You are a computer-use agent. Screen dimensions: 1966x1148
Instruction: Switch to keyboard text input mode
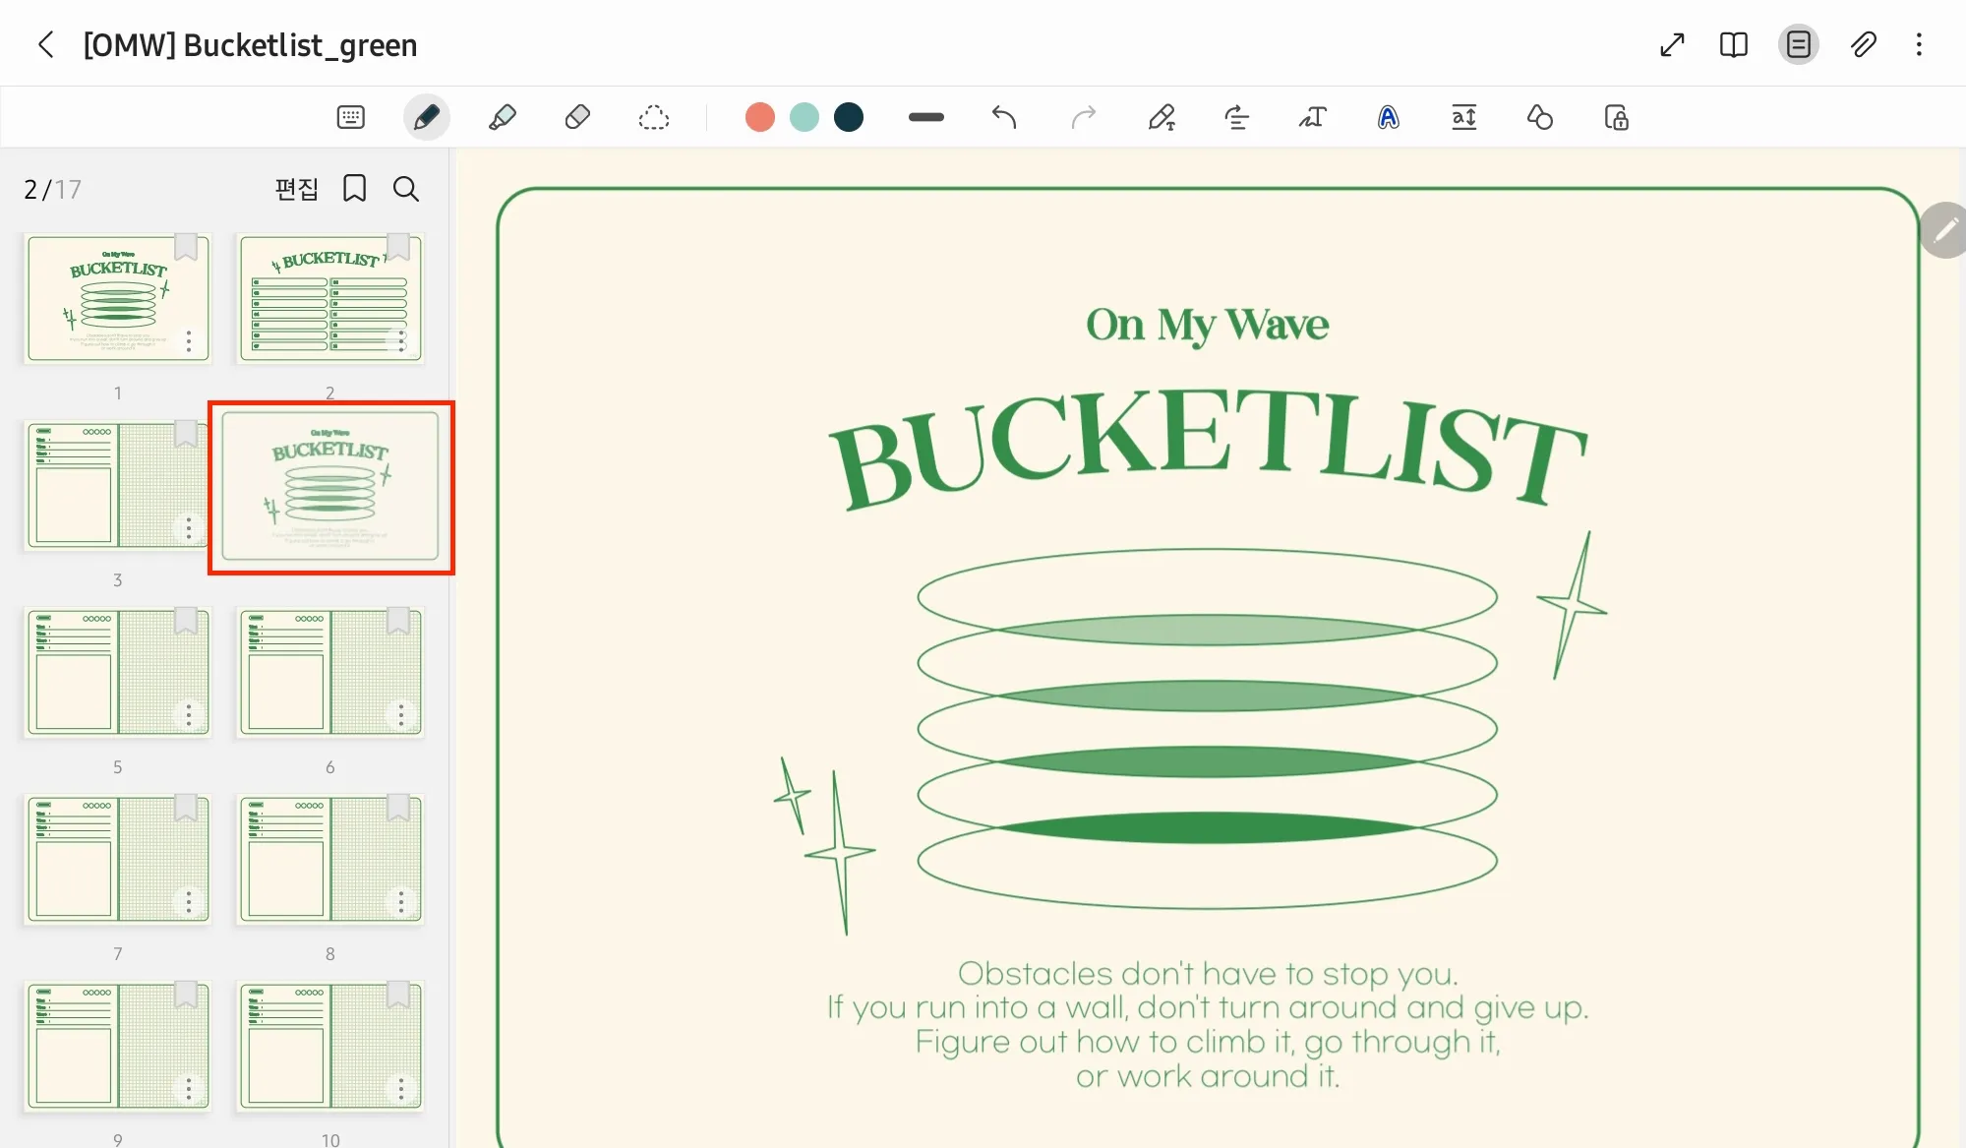(x=350, y=118)
